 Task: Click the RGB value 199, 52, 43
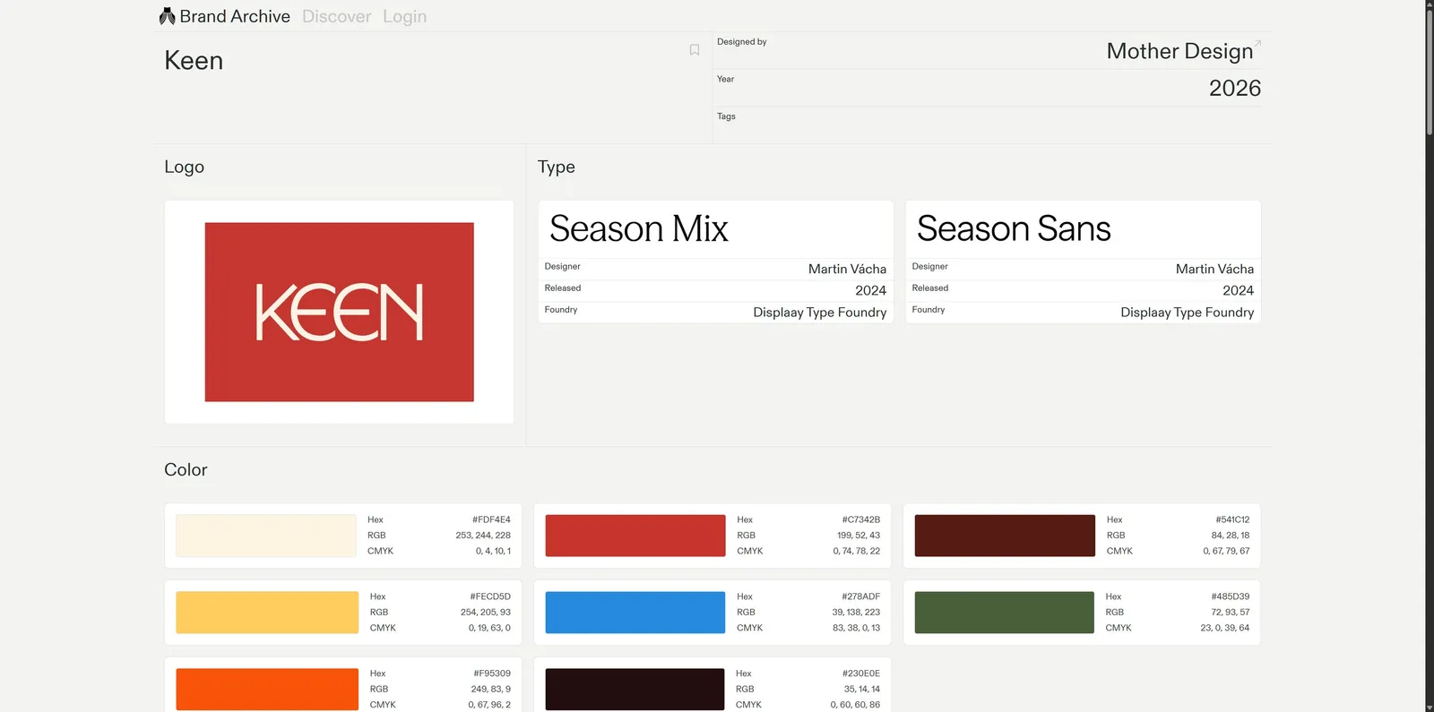pyautogui.click(x=859, y=536)
